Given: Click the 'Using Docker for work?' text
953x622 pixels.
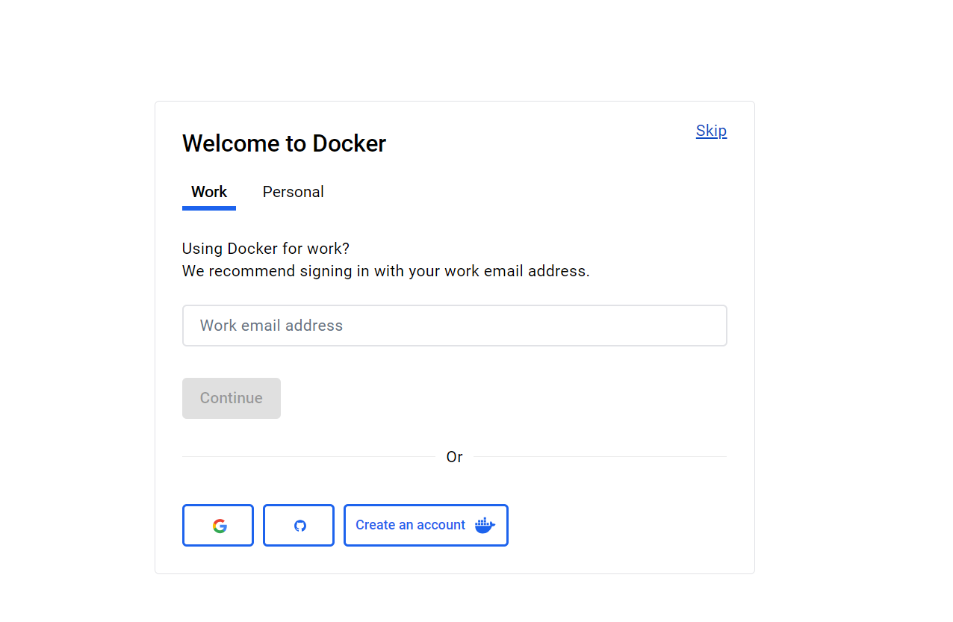Looking at the screenshot, I should [266, 249].
